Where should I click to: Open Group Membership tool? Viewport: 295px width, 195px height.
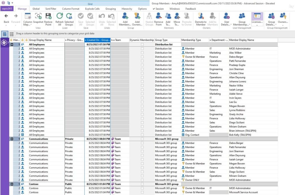pyautogui.click(x=242, y=19)
